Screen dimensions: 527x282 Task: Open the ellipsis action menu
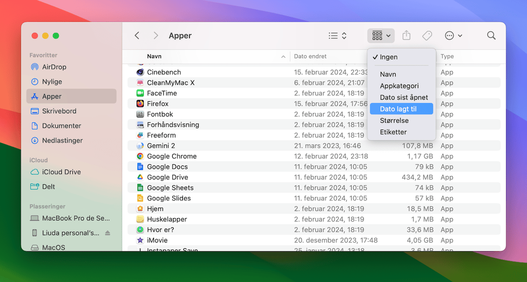pyautogui.click(x=453, y=35)
